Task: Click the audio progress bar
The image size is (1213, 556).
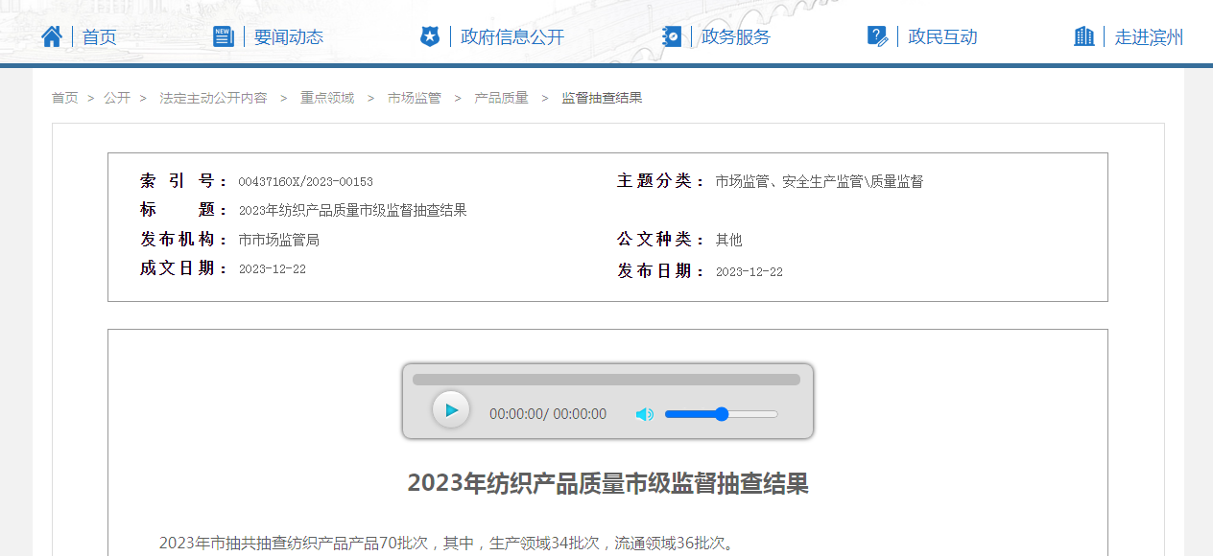Action: pyautogui.click(x=606, y=380)
